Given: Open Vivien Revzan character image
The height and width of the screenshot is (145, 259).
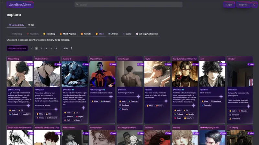Looking at the screenshot, I should click(x=130, y=74).
